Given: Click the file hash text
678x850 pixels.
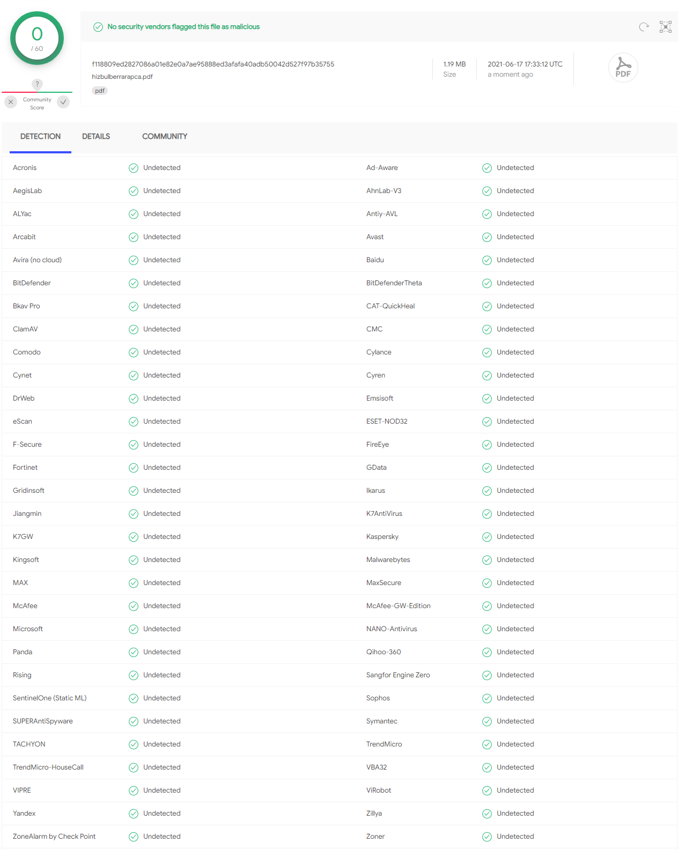Looking at the screenshot, I should (x=213, y=64).
